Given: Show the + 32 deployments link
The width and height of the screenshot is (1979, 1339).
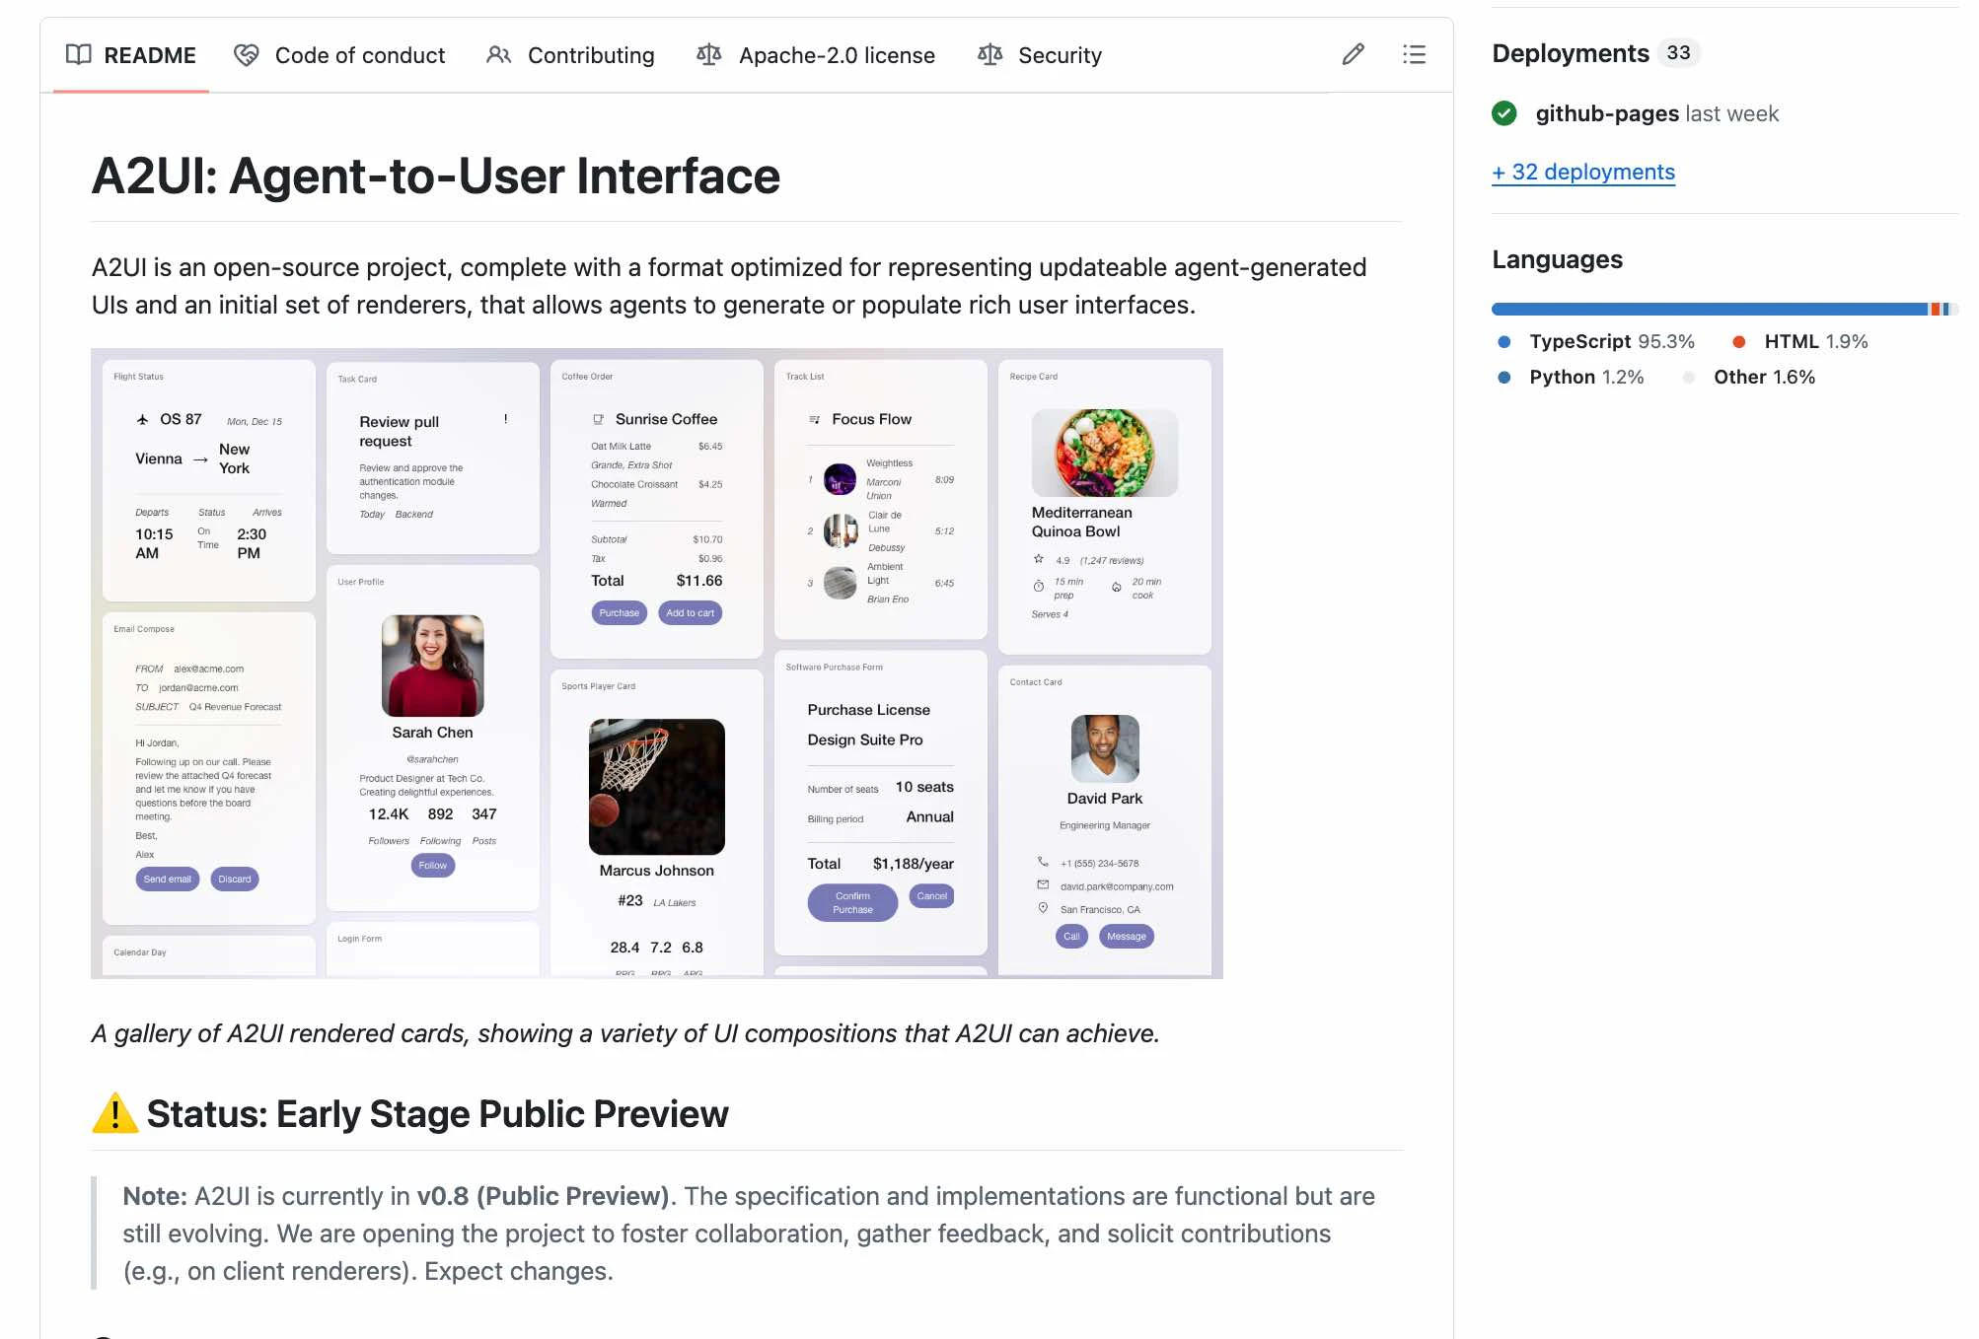Looking at the screenshot, I should (x=1583, y=172).
